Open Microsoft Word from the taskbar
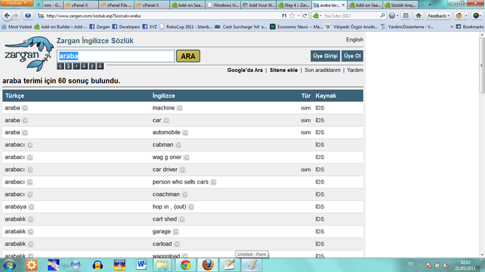This screenshot has width=485, height=272. point(141,265)
